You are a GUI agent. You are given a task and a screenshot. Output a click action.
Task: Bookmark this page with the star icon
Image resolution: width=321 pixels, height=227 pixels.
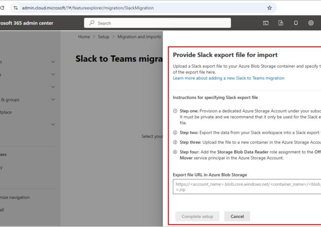point(270,8)
